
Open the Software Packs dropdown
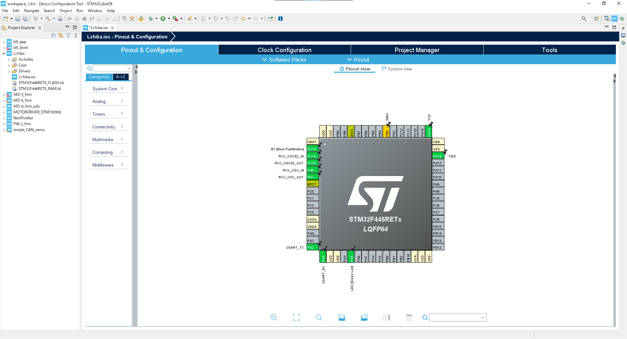284,60
